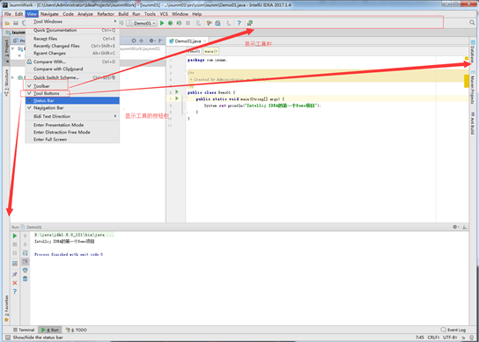
Task: Click the hector inspector icon in the status bar
Action: (472, 338)
